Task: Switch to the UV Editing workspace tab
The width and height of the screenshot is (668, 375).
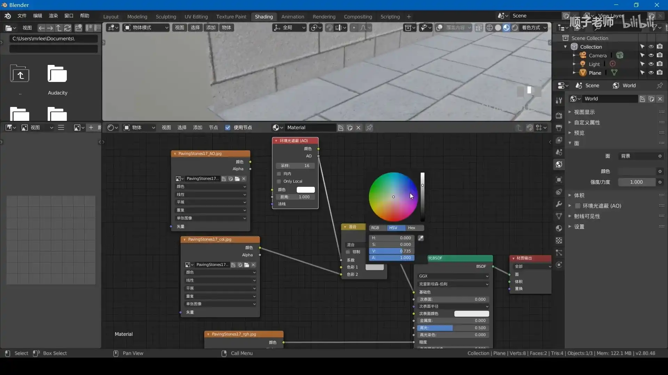Action: coord(196,16)
